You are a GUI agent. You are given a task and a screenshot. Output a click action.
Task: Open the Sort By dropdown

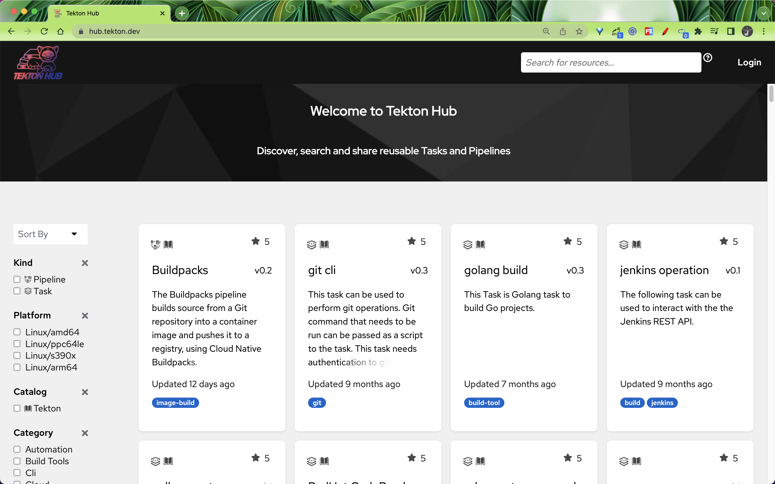pos(50,234)
